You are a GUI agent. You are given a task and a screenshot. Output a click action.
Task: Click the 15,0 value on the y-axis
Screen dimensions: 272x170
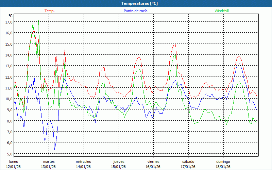click(x=9, y=44)
